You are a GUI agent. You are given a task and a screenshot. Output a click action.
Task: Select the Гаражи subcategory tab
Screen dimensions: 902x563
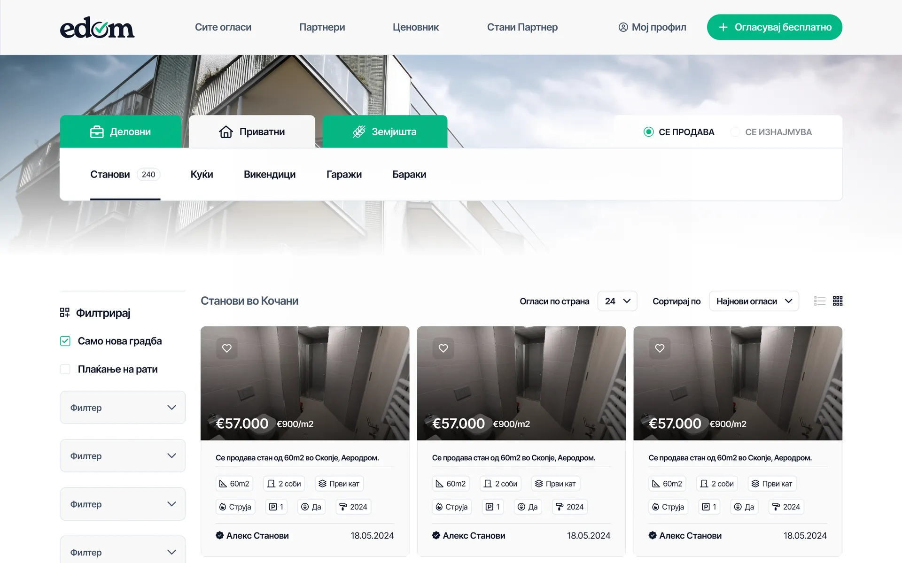coord(344,174)
